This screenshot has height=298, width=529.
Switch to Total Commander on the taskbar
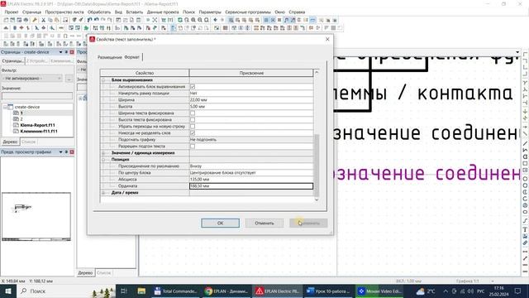click(175, 291)
